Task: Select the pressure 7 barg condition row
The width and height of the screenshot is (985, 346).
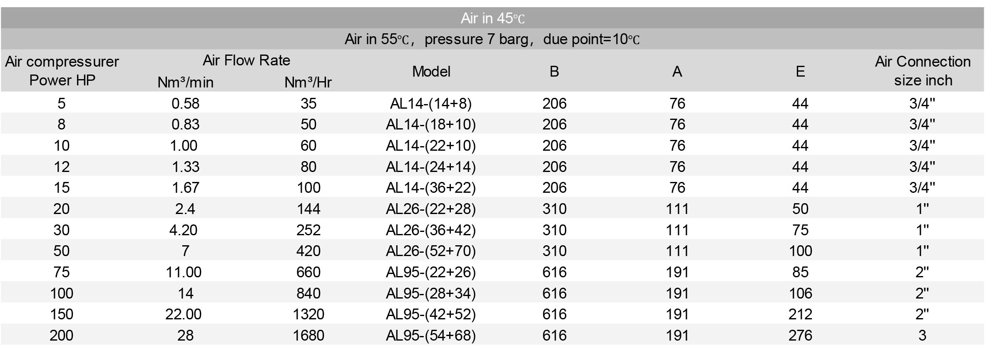Action: 492,39
